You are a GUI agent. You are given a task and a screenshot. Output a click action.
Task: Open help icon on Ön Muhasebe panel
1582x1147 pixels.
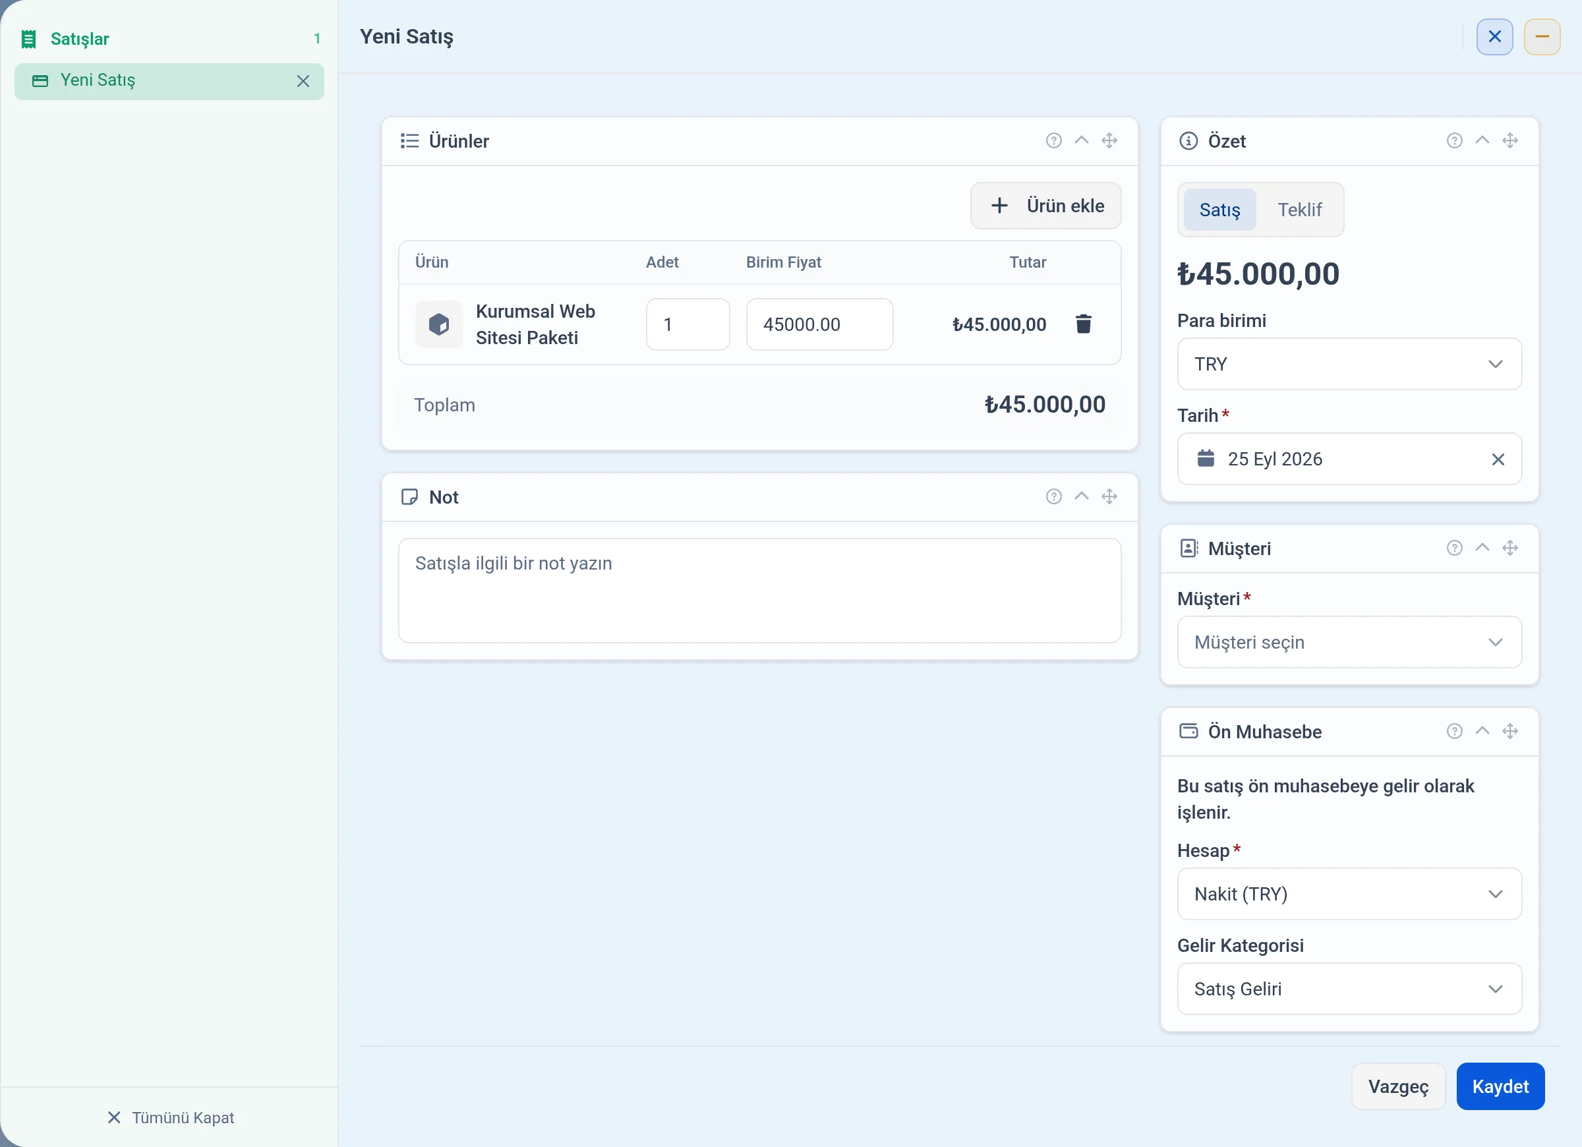tap(1453, 731)
